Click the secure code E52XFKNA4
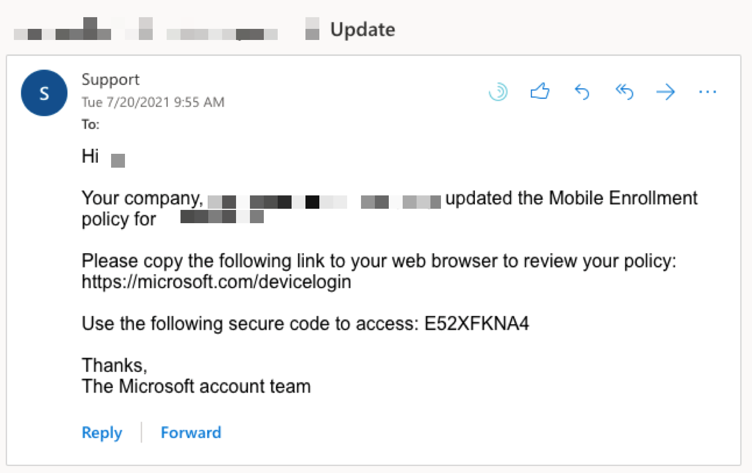This screenshot has width=752, height=473. [x=477, y=323]
